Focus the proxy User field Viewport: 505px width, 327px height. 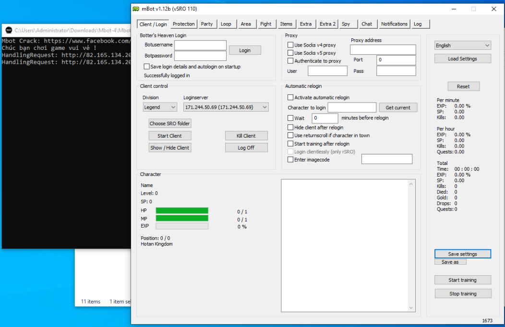(327, 71)
